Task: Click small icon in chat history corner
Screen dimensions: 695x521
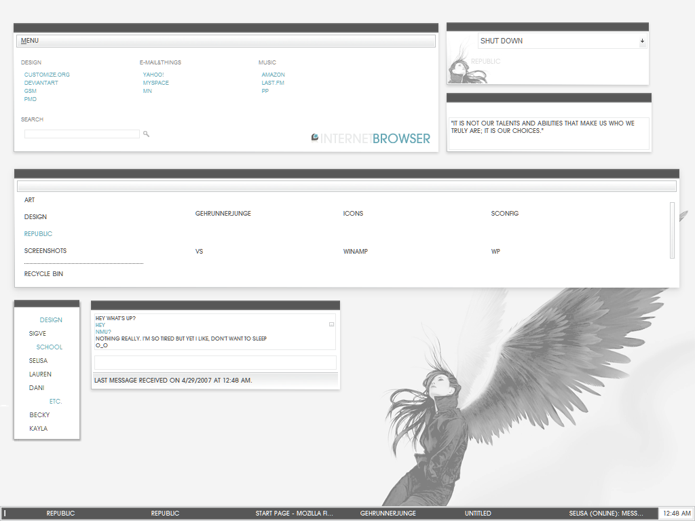Action: (331, 324)
